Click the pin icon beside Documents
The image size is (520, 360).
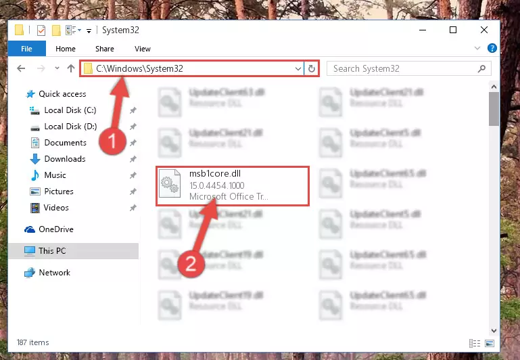point(133,143)
